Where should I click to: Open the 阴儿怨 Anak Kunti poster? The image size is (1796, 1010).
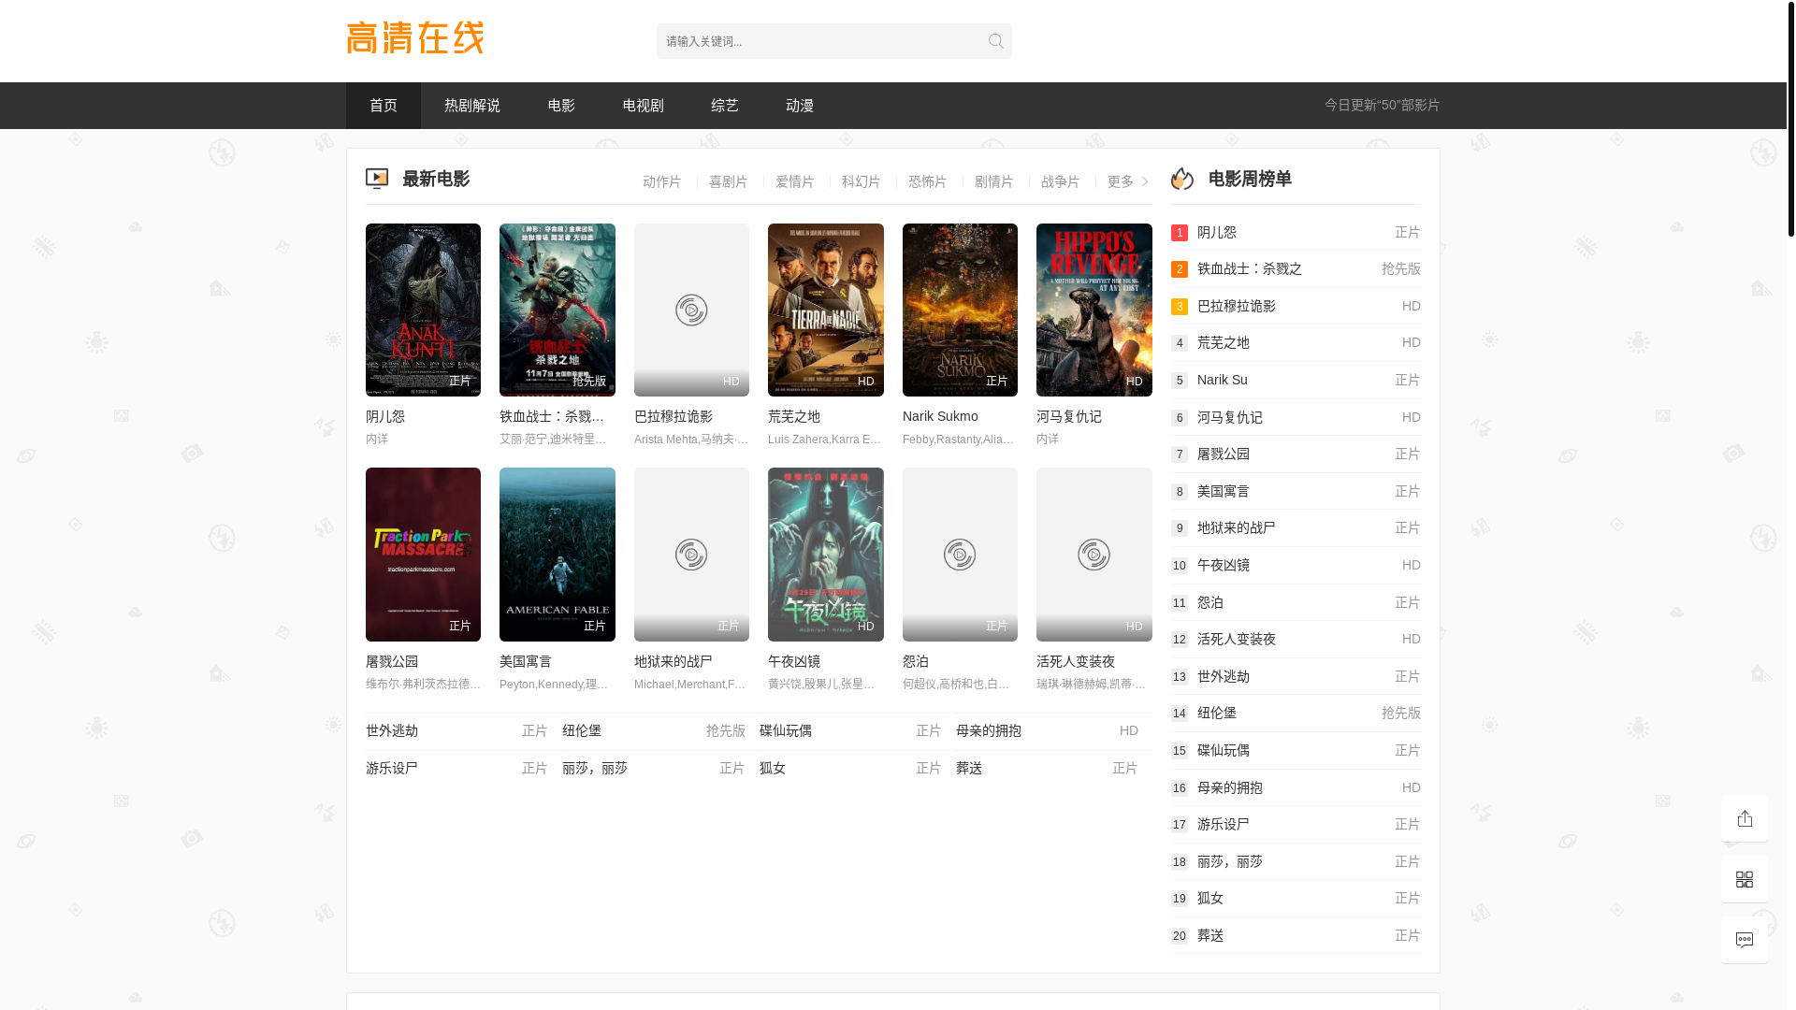423,310
